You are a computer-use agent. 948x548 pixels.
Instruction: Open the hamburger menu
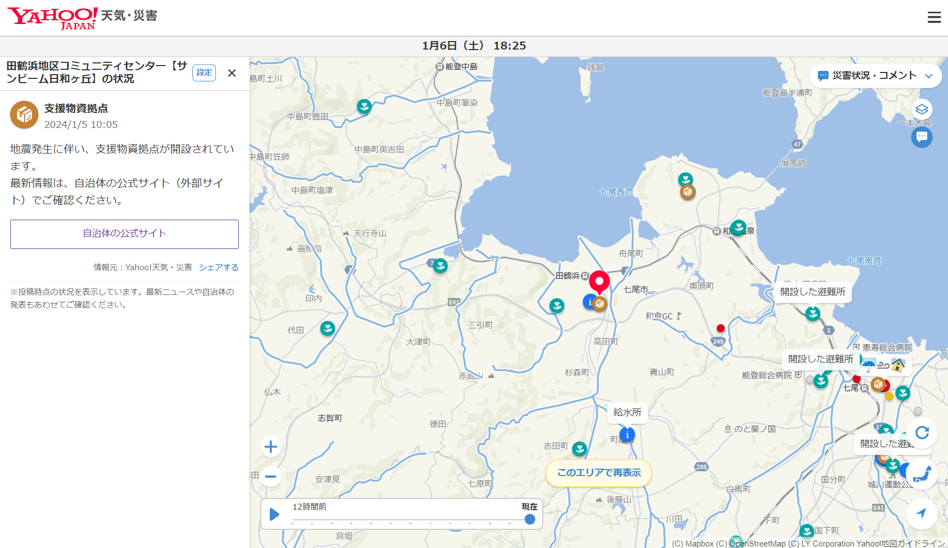point(934,18)
